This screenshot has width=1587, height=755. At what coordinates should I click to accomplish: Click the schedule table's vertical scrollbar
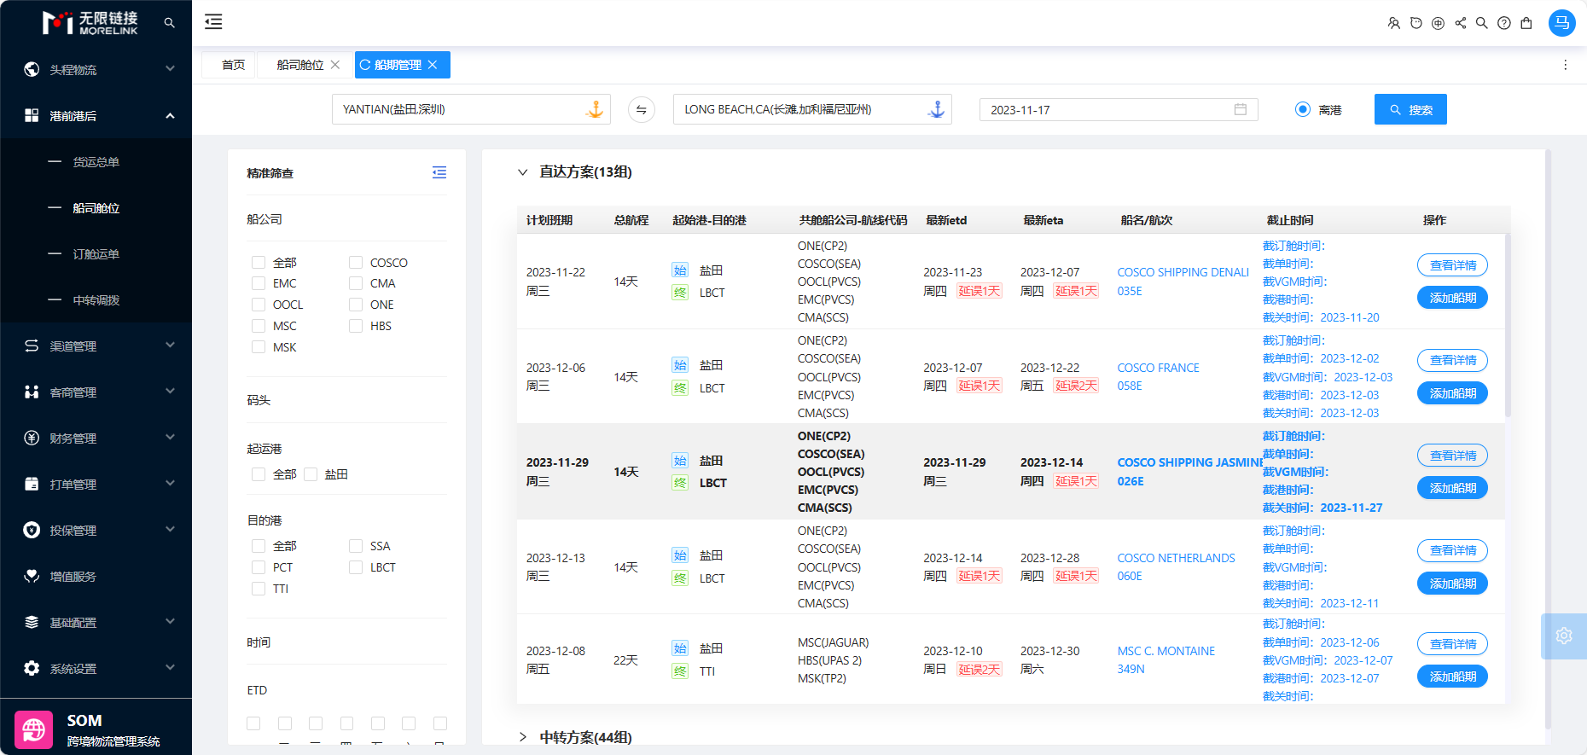point(1508,324)
